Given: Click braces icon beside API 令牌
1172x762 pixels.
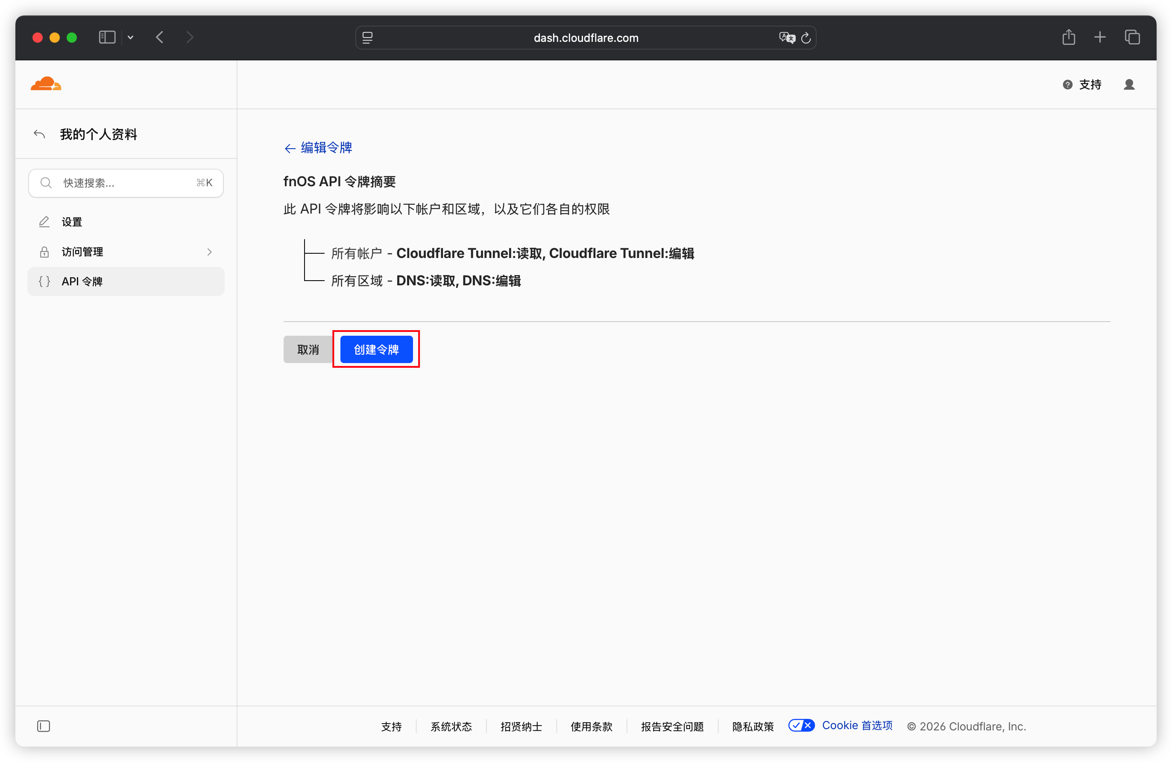Looking at the screenshot, I should pyautogui.click(x=44, y=281).
